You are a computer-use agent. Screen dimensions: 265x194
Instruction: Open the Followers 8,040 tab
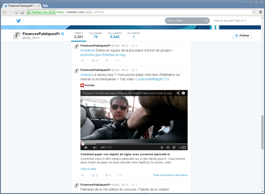(115, 35)
